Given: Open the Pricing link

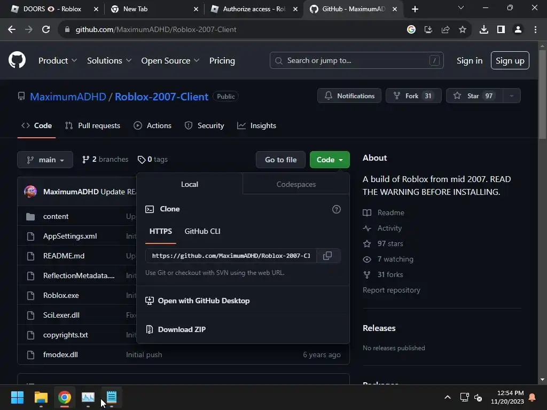Looking at the screenshot, I should coord(222,61).
